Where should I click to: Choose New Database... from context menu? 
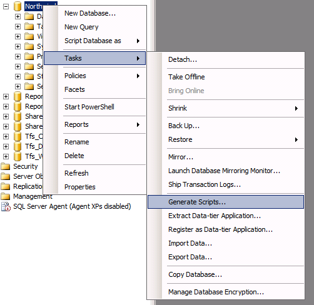coord(94,13)
